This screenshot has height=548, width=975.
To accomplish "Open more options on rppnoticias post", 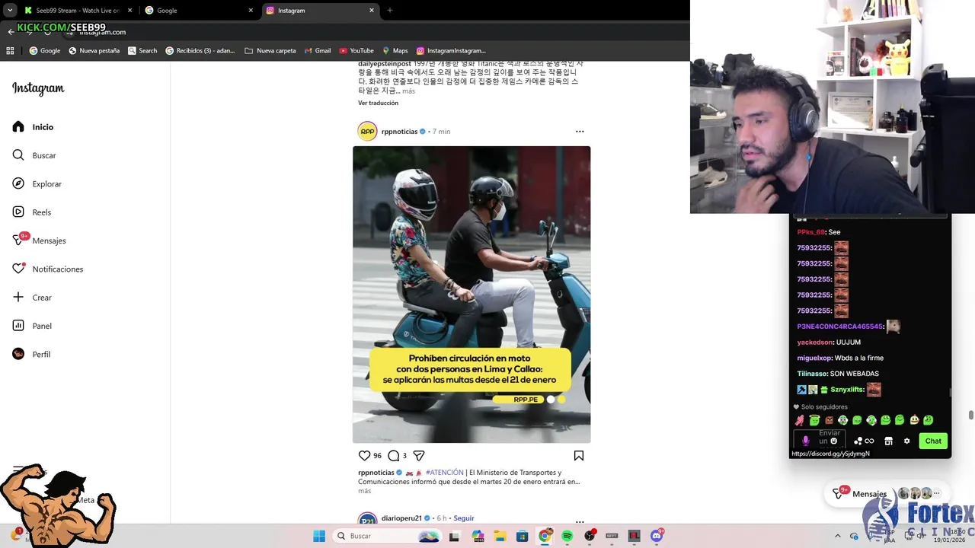I will 580,132.
